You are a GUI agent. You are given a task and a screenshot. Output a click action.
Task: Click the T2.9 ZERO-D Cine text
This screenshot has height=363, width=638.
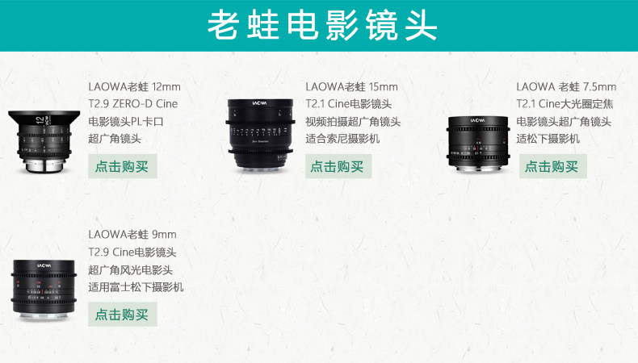tap(133, 104)
